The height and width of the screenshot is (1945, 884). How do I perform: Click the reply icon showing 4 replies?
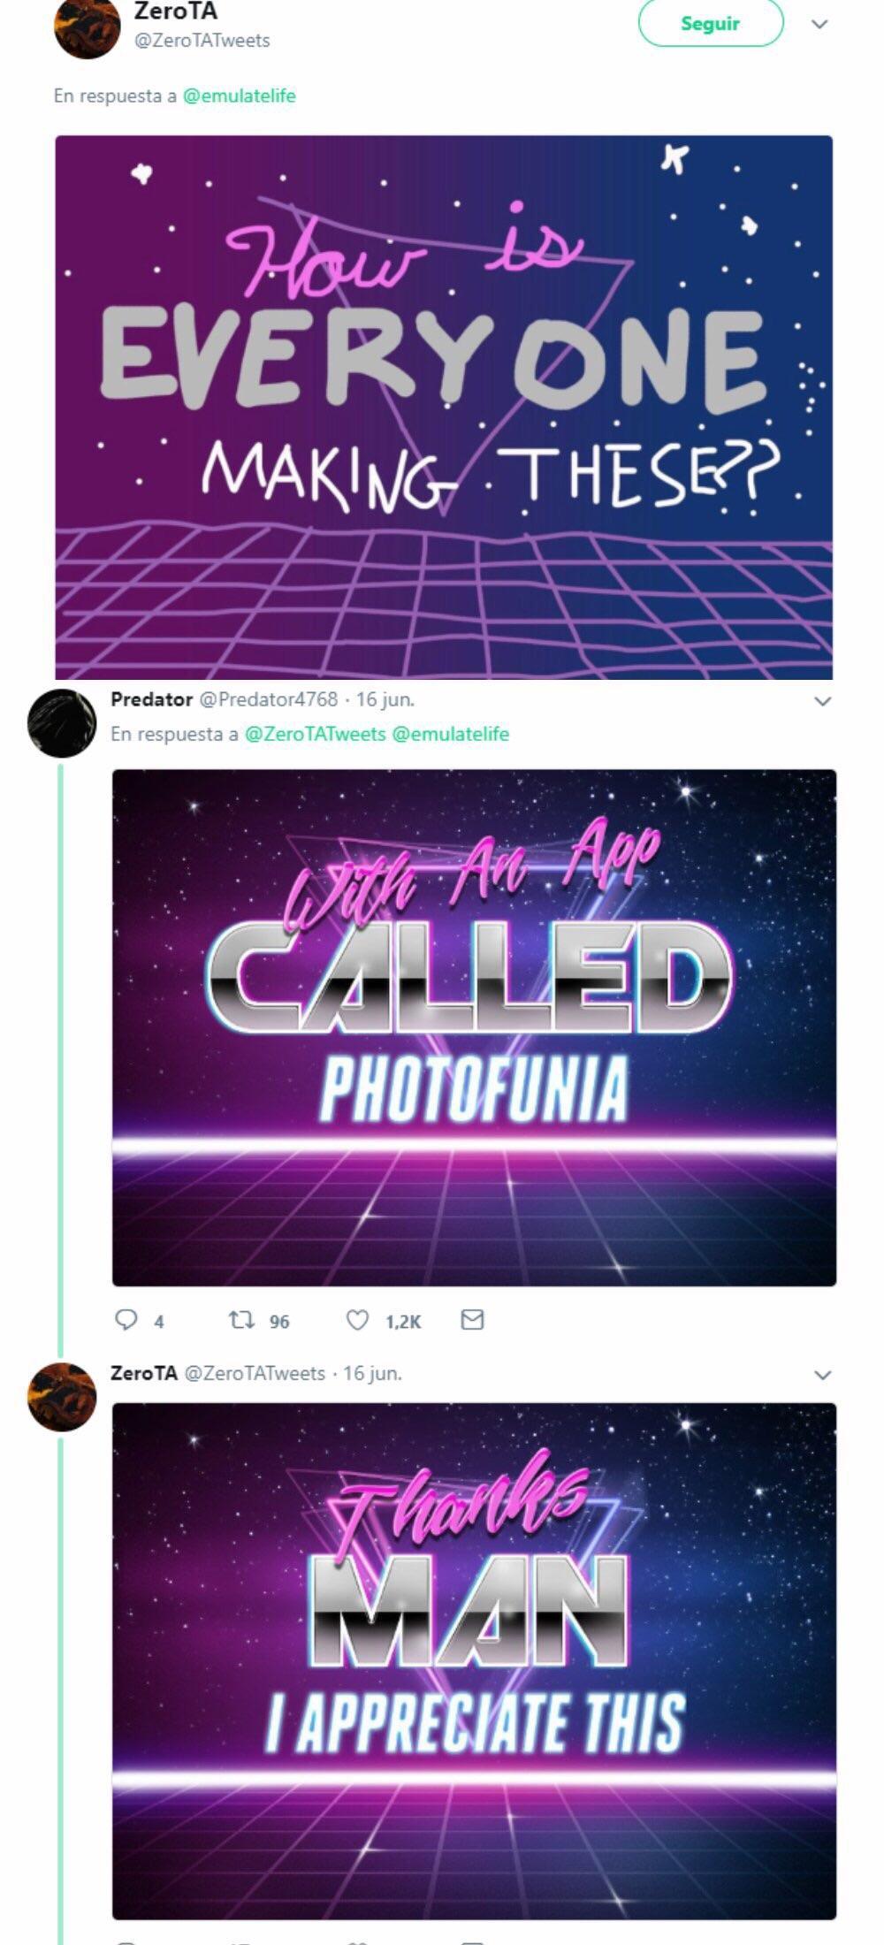point(126,1320)
